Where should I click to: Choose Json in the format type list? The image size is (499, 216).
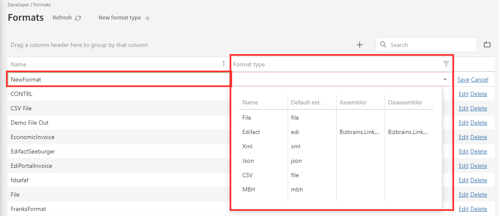pyautogui.click(x=248, y=161)
